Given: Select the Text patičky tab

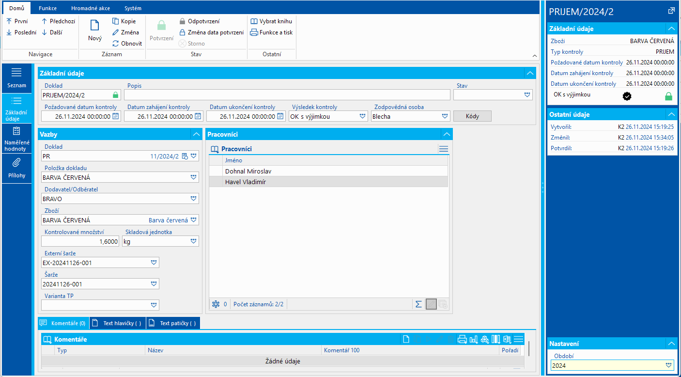Looking at the screenshot, I should click(173, 323).
